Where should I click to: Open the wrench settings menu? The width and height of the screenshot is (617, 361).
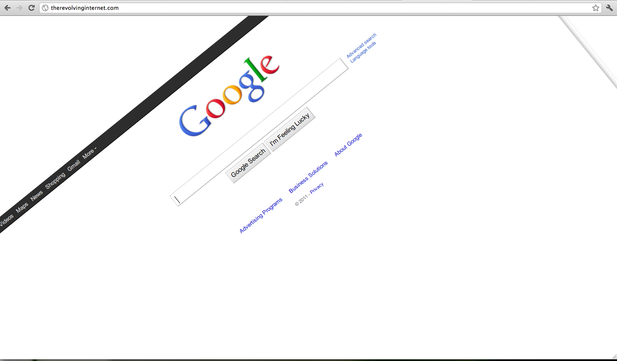609,8
